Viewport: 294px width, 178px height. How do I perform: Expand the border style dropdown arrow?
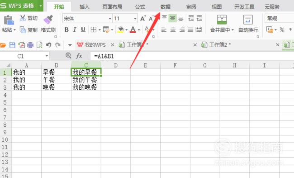pyautogui.click(x=100, y=30)
